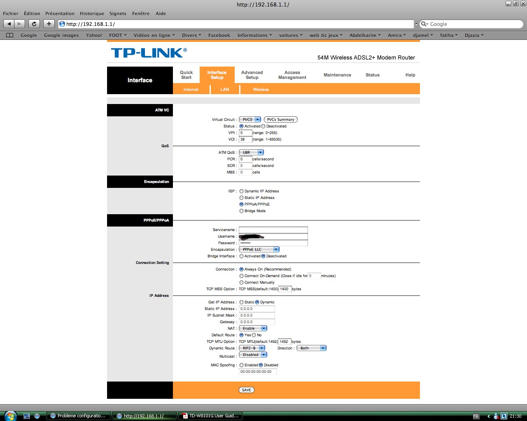This screenshot has width=527, height=421.
Task: Open the Status tab
Action: pyautogui.click(x=373, y=75)
